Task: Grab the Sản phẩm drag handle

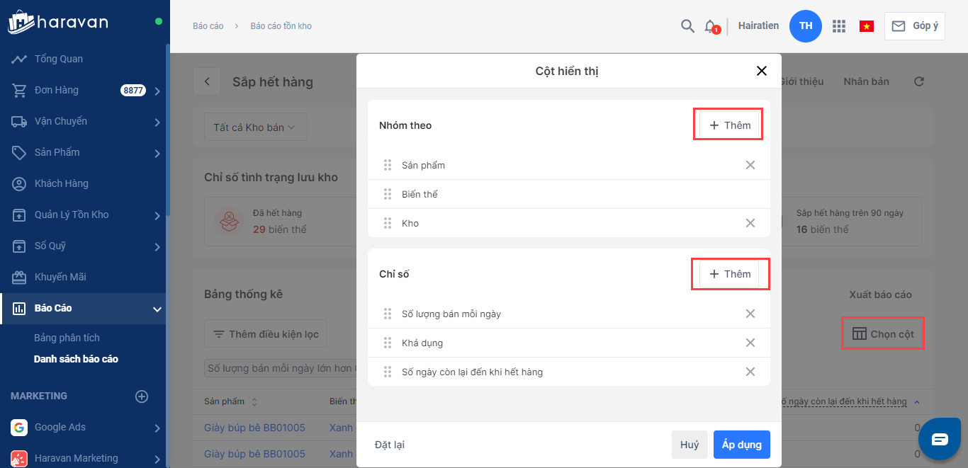Action: click(x=388, y=165)
